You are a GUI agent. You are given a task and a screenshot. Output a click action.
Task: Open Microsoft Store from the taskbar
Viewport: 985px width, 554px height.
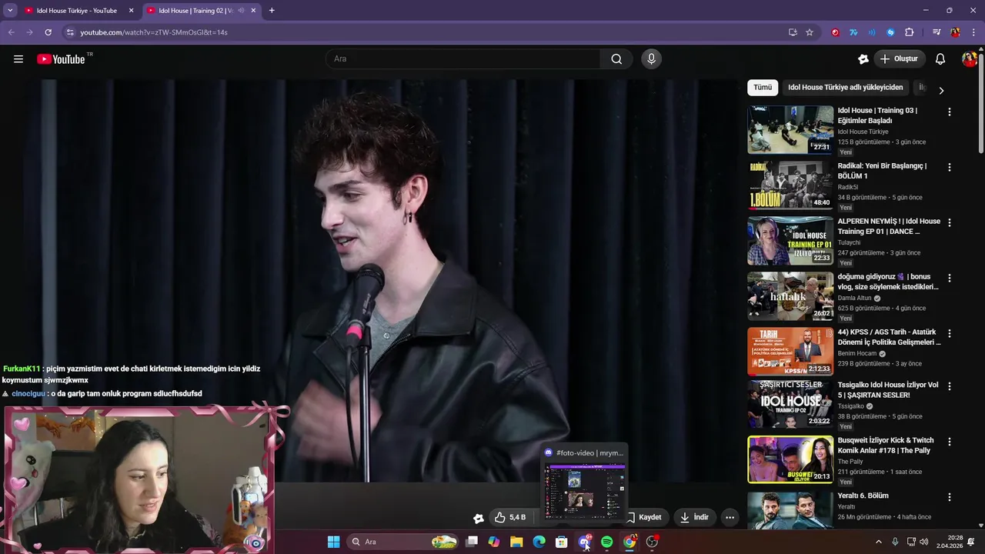[x=562, y=542]
